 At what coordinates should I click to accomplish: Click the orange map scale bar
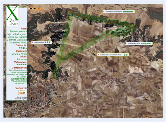click(x=35, y=9)
